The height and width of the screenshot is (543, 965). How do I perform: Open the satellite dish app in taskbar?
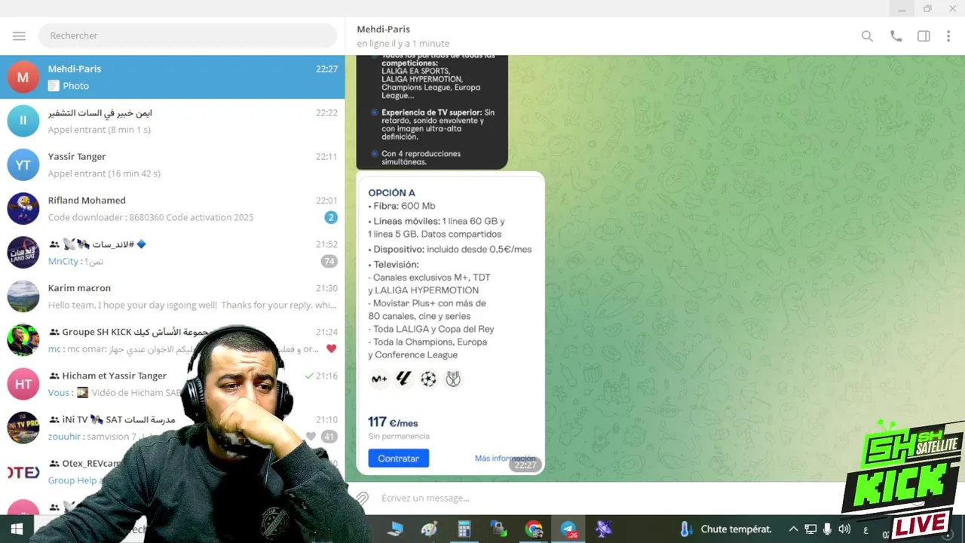603,529
